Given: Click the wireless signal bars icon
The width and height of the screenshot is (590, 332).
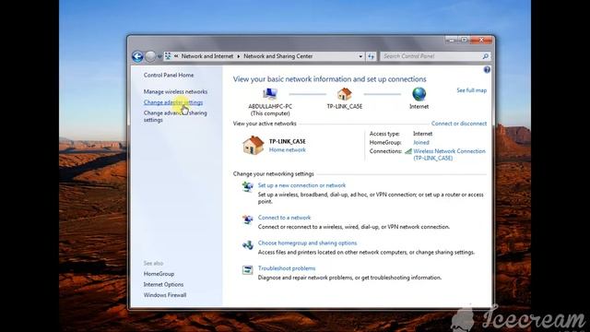Looking at the screenshot, I should pyautogui.click(x=407, y=151).
